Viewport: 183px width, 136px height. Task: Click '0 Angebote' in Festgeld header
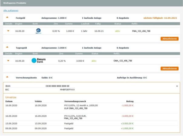click(123, 18)
